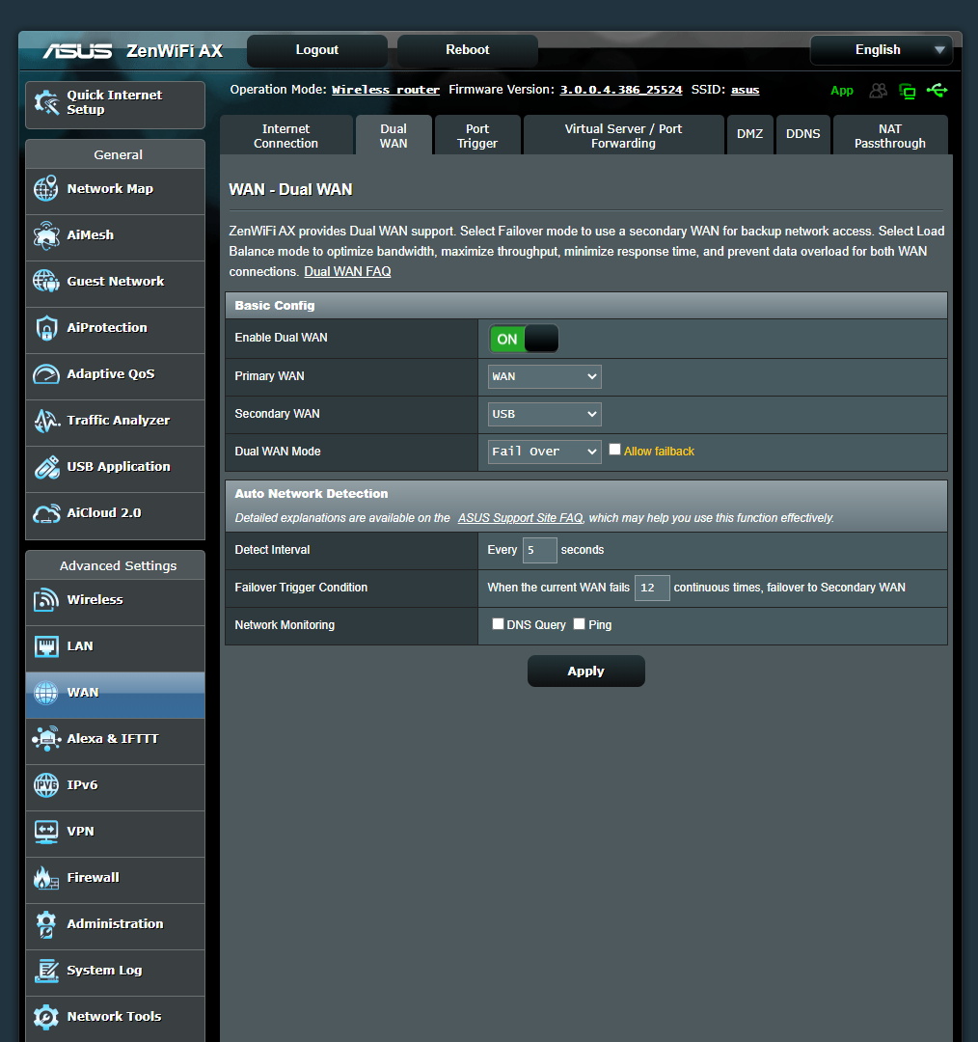Viewport: 978px width, 1042px height.
Task: Click the Logout button
Action: pyautogui.click(x=317, y=50)
